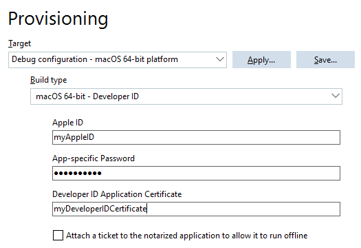The image size is (361, 248).
Task: Focus the Developer ID Application Certificate field
Action: click(196, 209)
